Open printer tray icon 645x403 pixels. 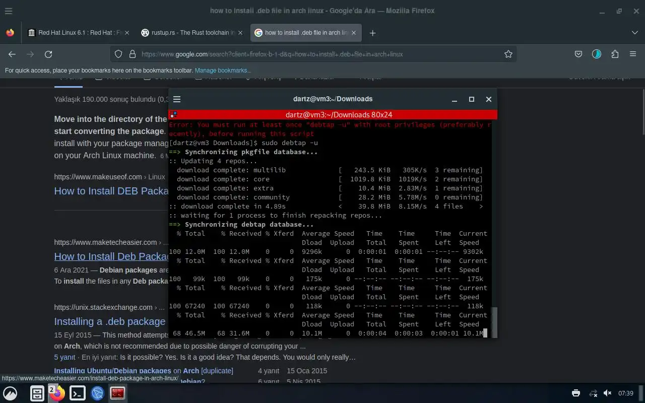click(576, 393)
